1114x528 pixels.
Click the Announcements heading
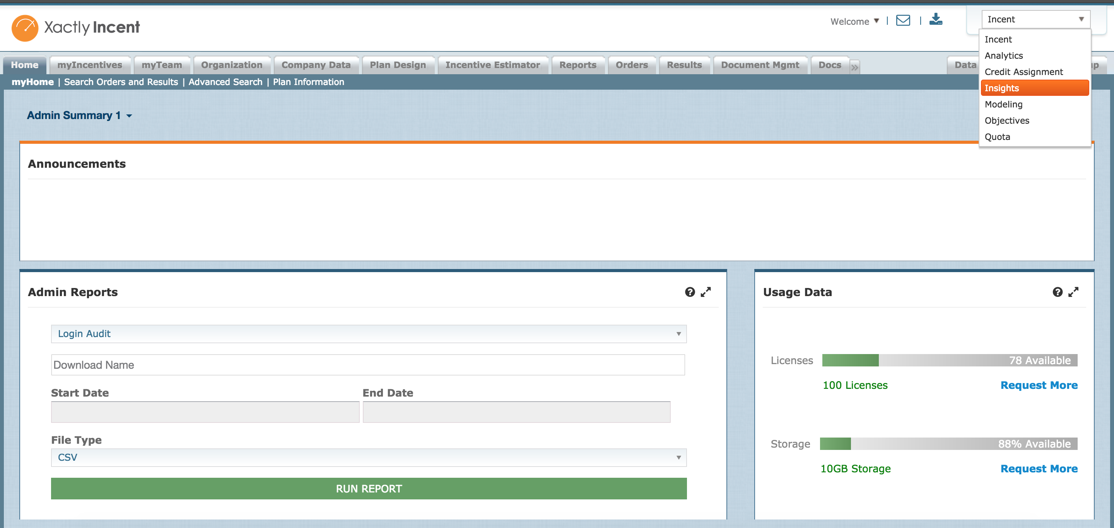tap(77, 164)
